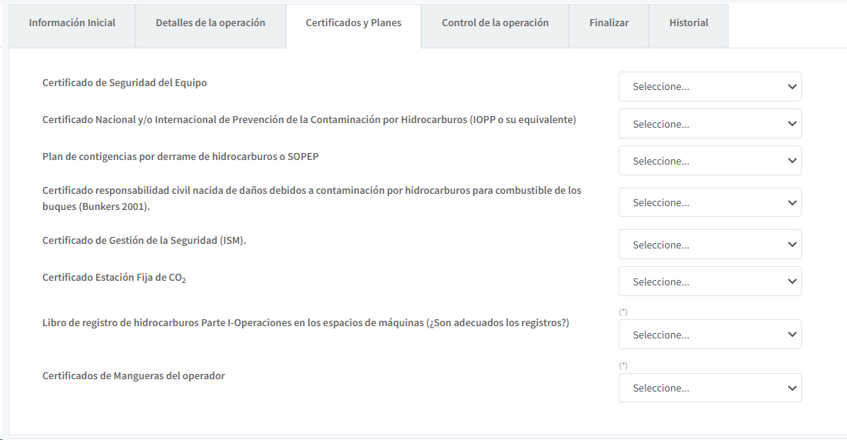
Task: Select the Certificados y Planes tab
Action: click(x=354, y=23)
